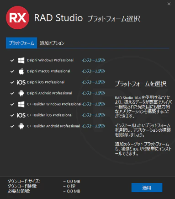The image size is (175, 199).
Task: Click インストール済み status for C++Builder Windows
Action: [93, 104]
